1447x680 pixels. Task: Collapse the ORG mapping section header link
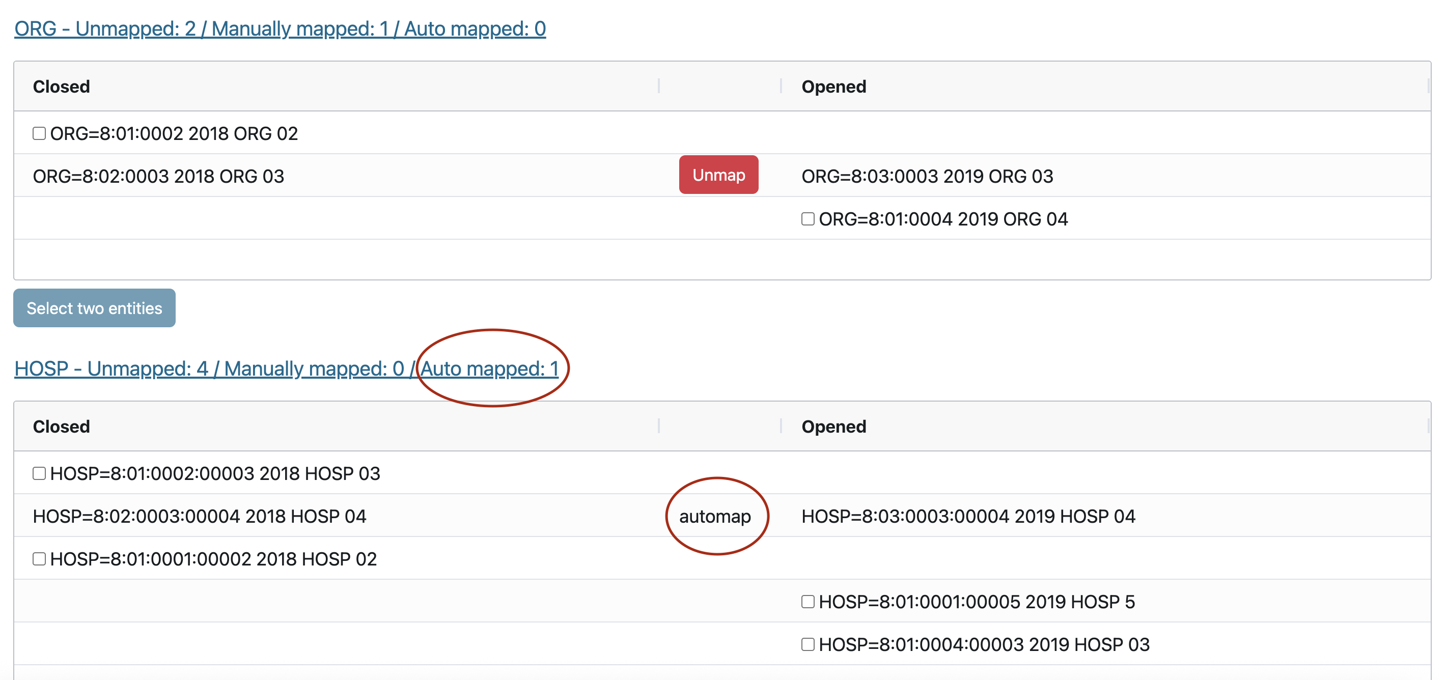280,29
